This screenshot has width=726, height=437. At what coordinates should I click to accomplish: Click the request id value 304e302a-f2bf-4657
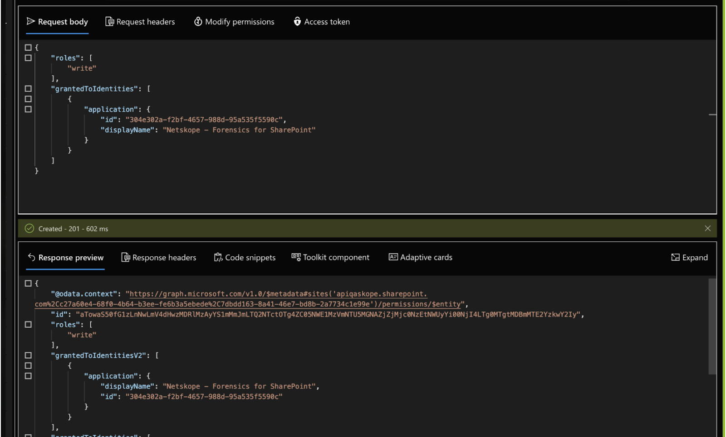204,120
